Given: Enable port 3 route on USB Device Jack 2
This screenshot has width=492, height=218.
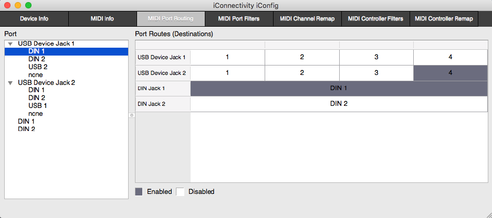Looking at the screenshot, I should (376, 73).
